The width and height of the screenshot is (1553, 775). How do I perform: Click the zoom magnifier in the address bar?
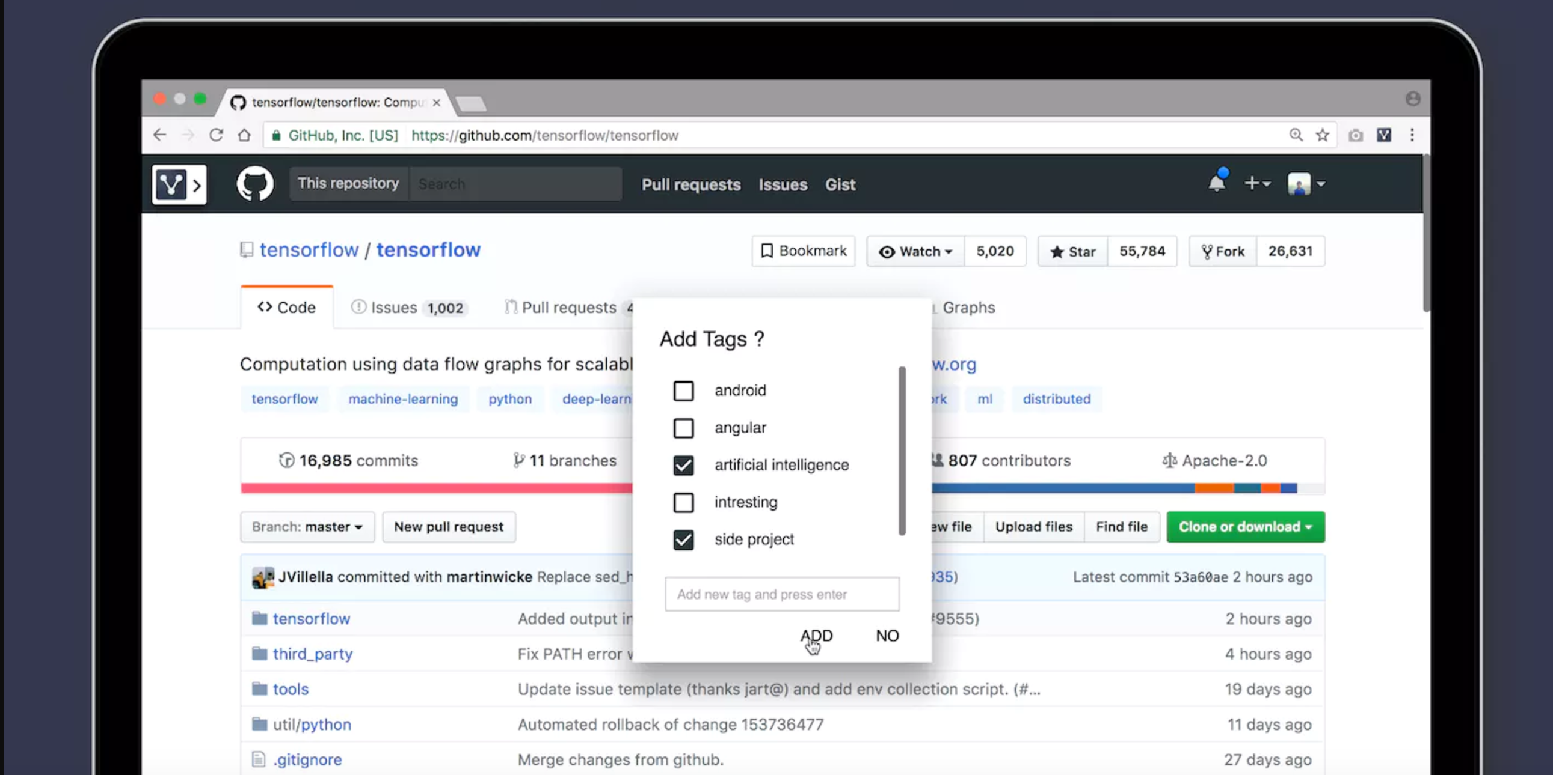[x=1296, y=135]
